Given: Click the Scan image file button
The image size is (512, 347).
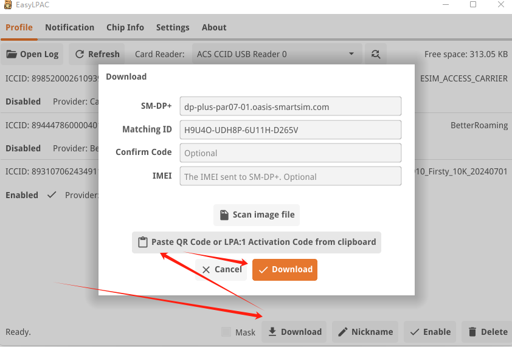Looking at the screenshot, I should tap(257, 215).
